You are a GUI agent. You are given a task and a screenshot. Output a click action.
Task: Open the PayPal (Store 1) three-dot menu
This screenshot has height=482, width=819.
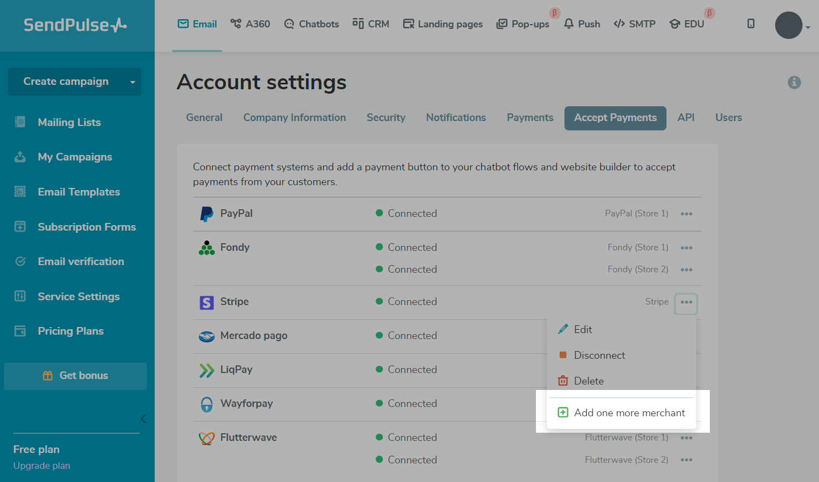point(686,214)
